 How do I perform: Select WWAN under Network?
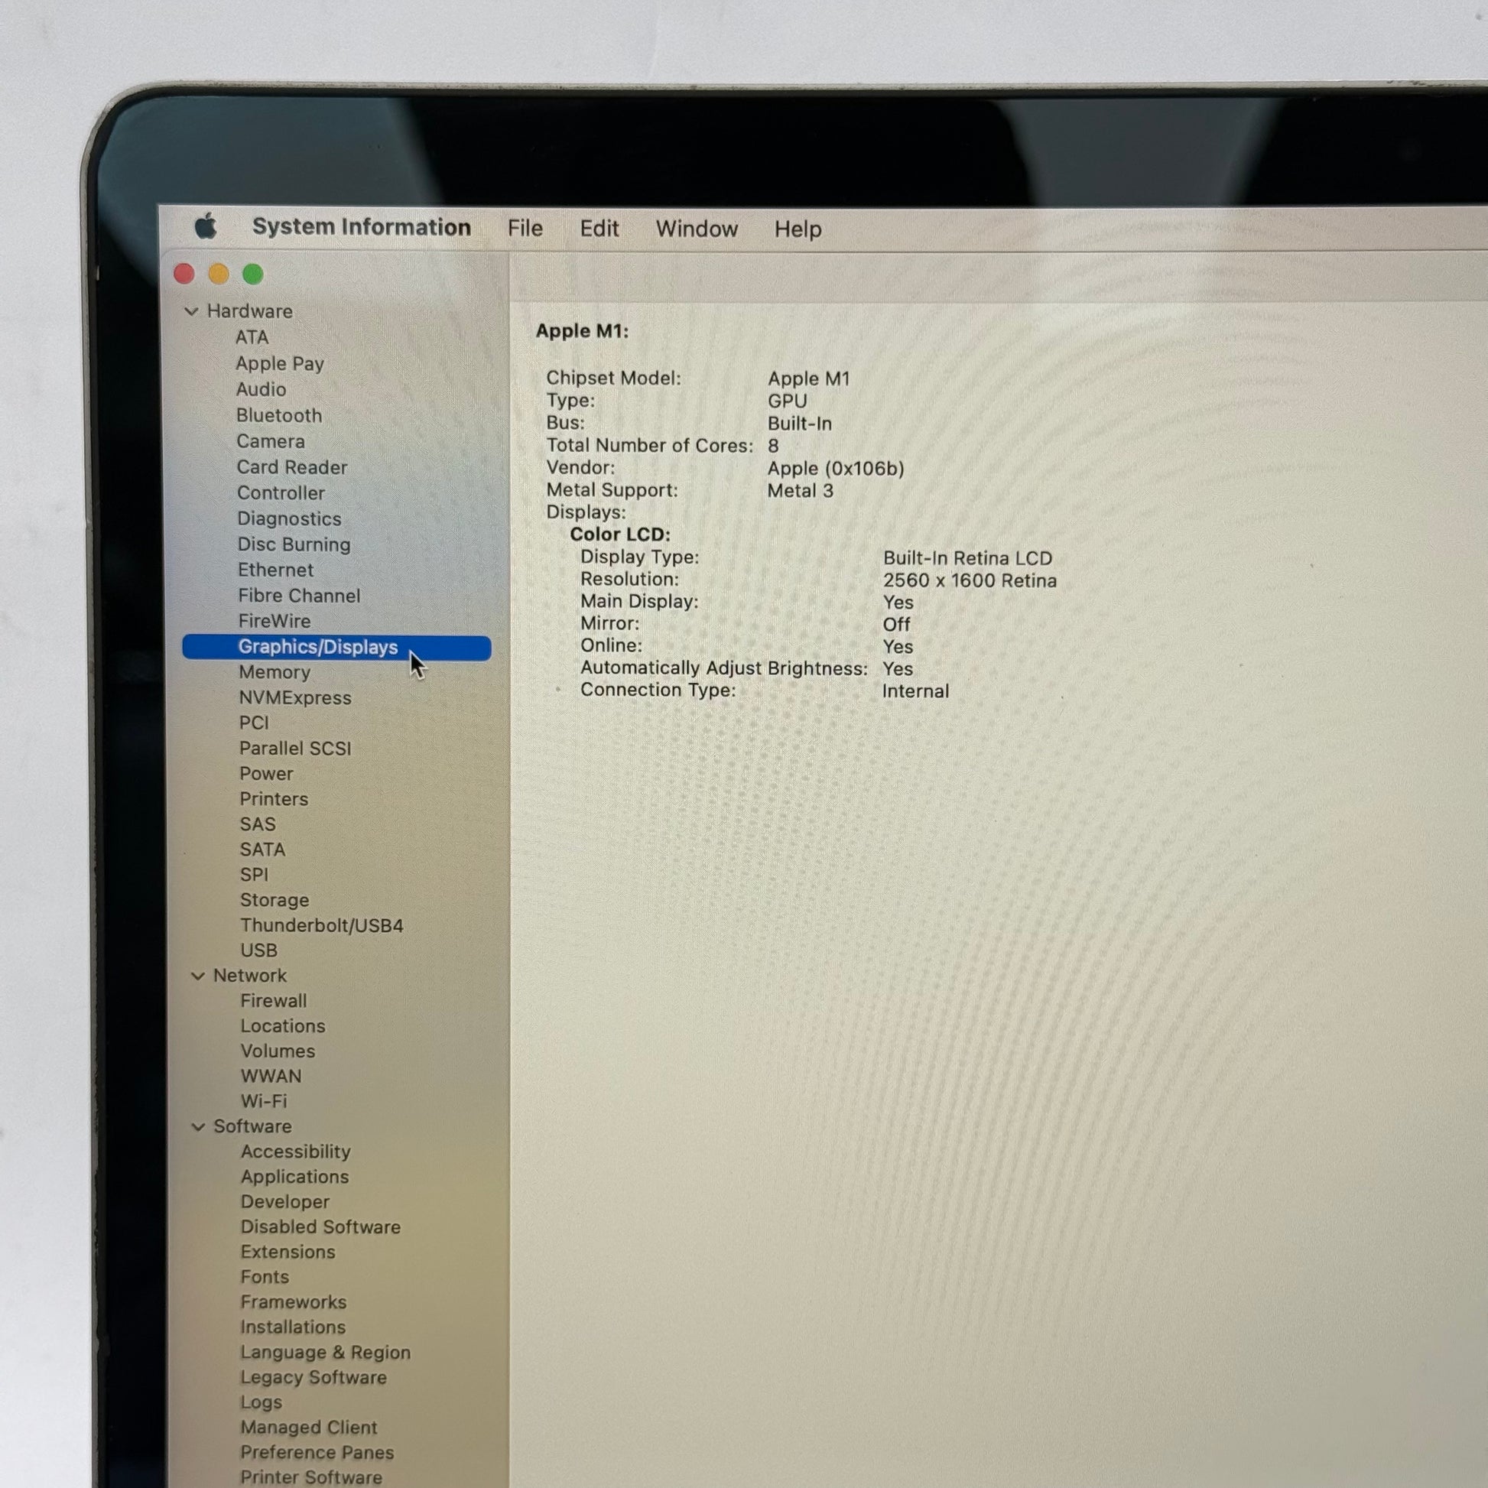click(271, 1077)
